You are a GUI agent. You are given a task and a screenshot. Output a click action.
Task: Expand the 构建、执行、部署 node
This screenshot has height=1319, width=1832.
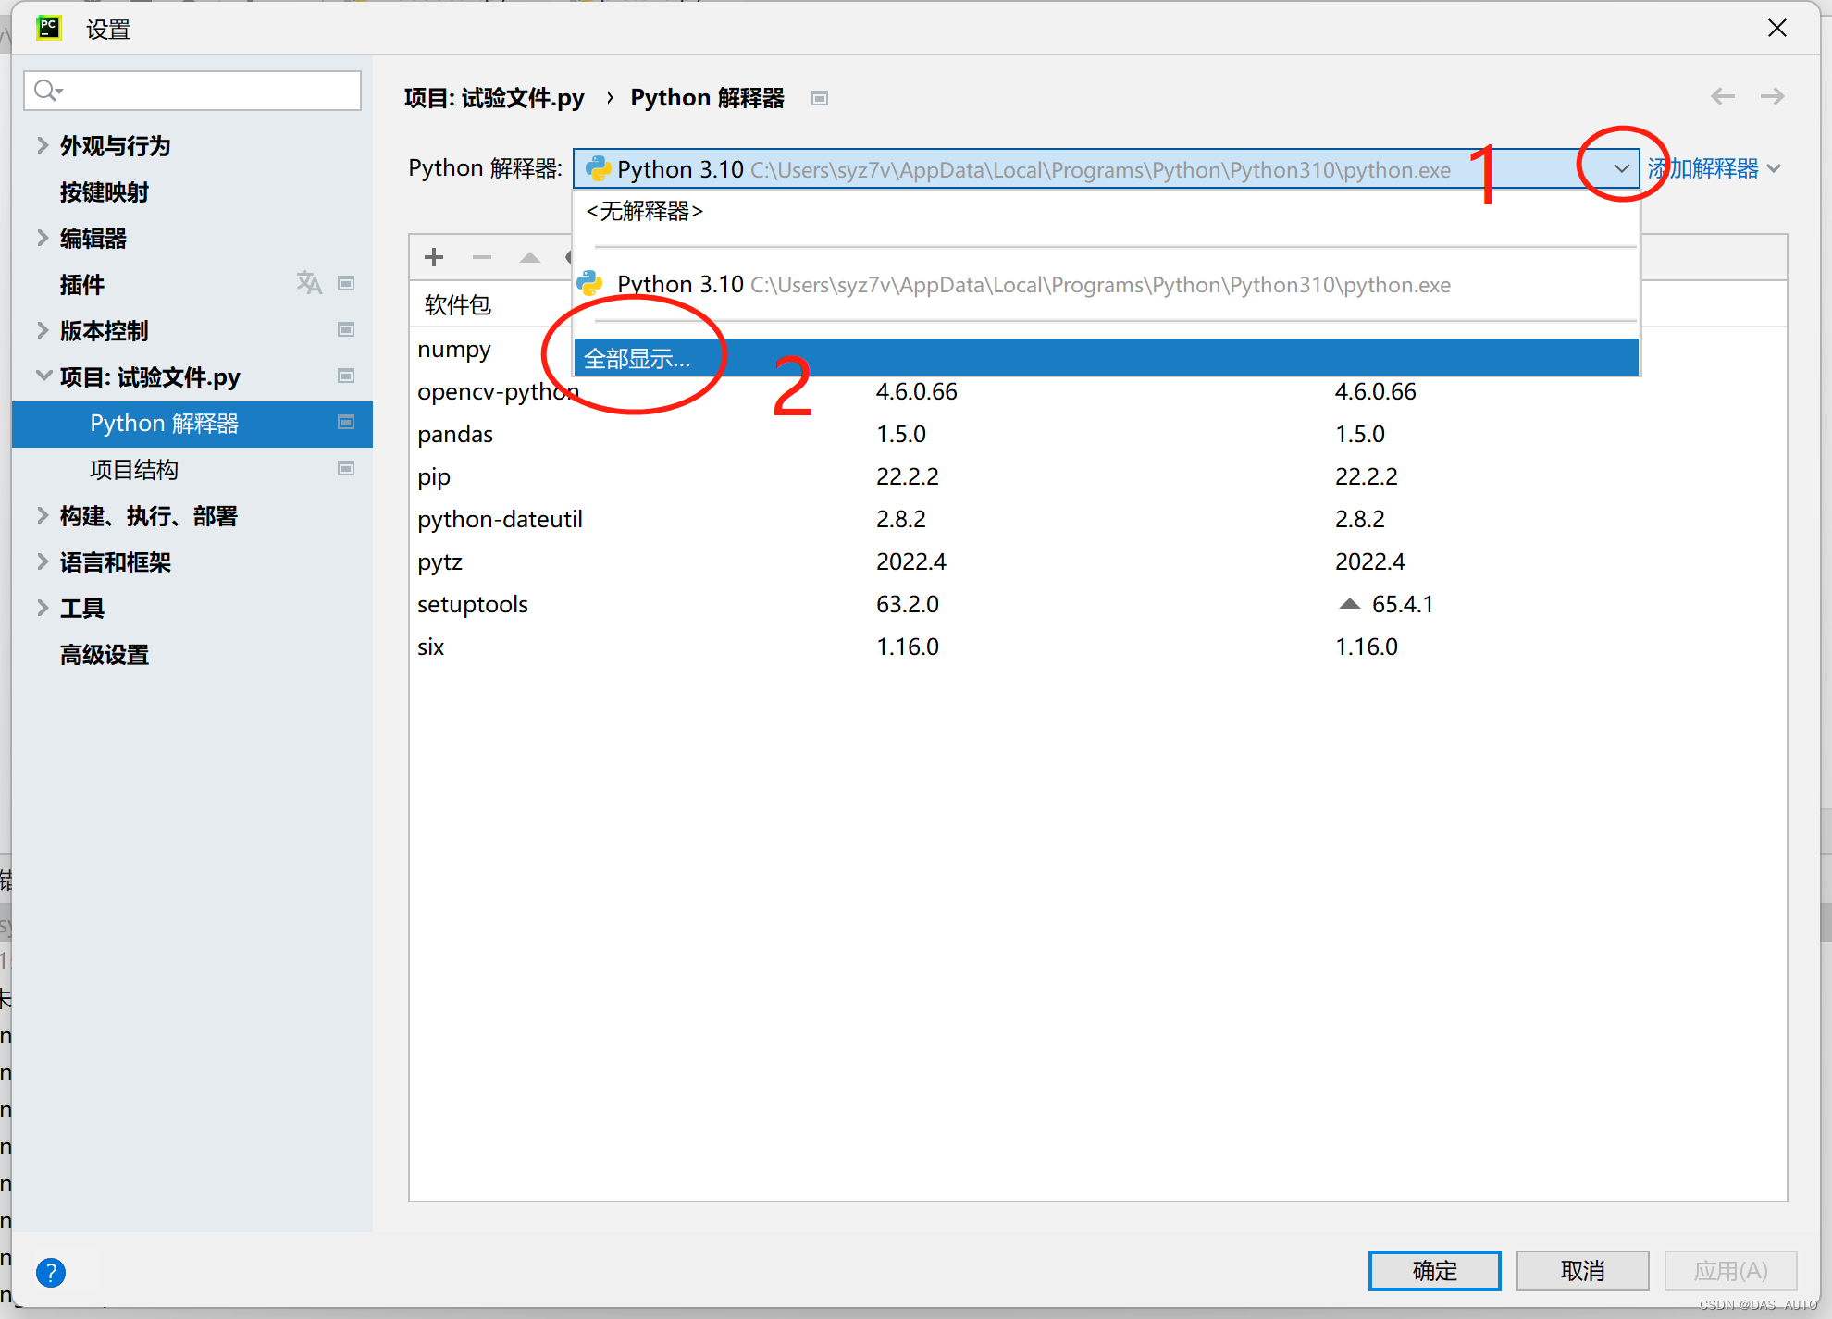pyautogui.click(x=43, y=515)
